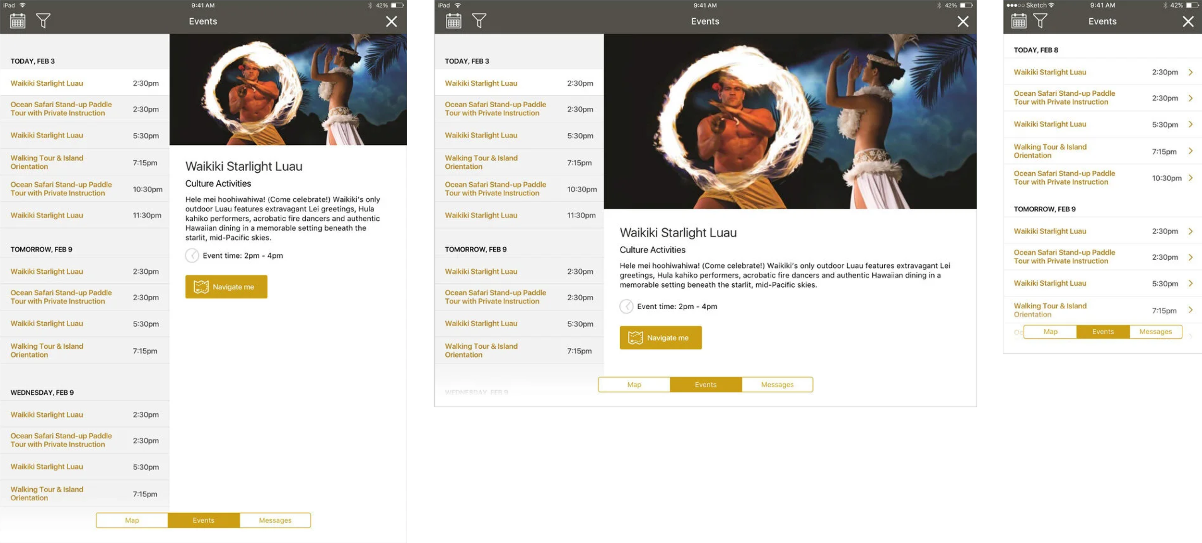Tap the filter funnel icon on the phone screen
This screenshot has height=543, width=1202.
pyautogui.click(x=1040, y=21)
